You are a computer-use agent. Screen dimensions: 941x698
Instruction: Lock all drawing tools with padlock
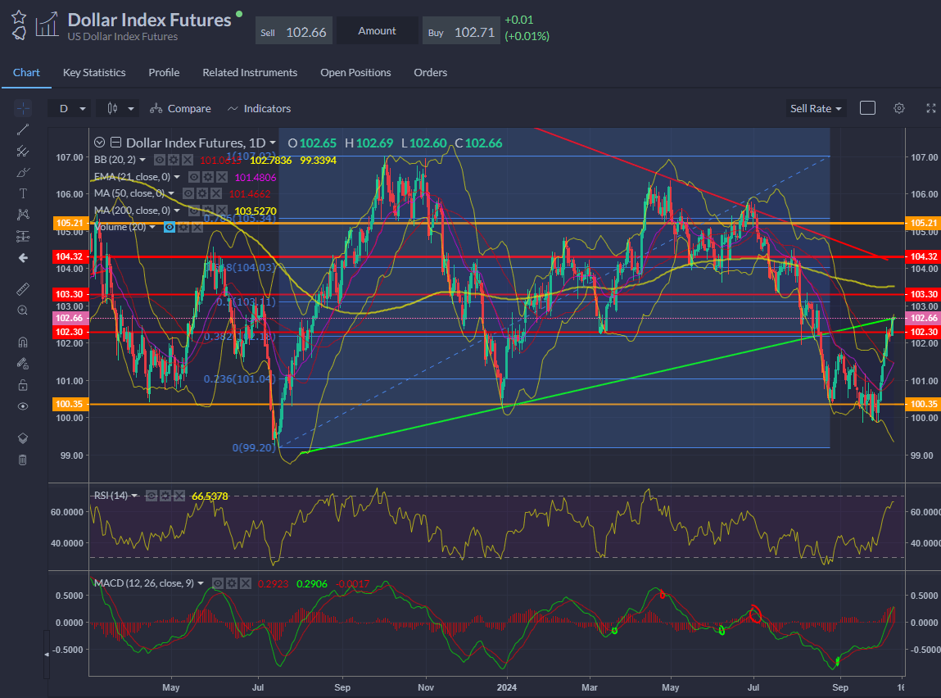point(23,385)
